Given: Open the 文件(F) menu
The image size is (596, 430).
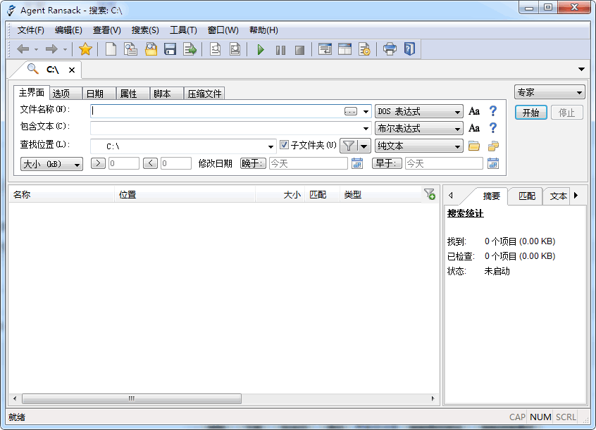Looking at the screenshot, I should (x=30, y=30).
